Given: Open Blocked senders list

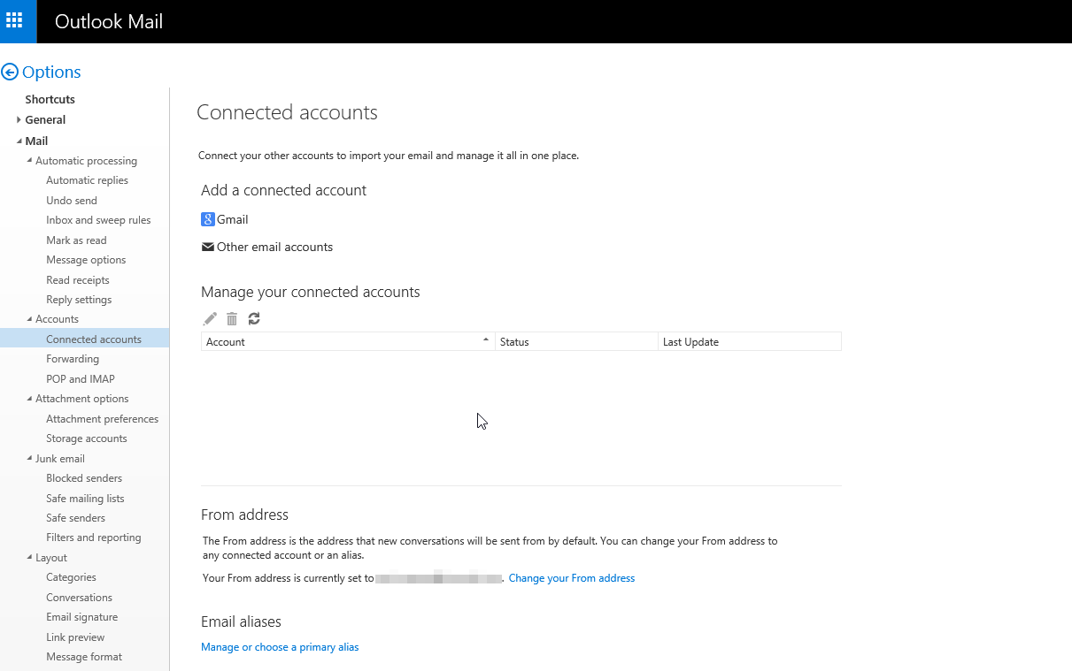Looking at the screenshot, I should pyautogui.click(x=84, y=478).
